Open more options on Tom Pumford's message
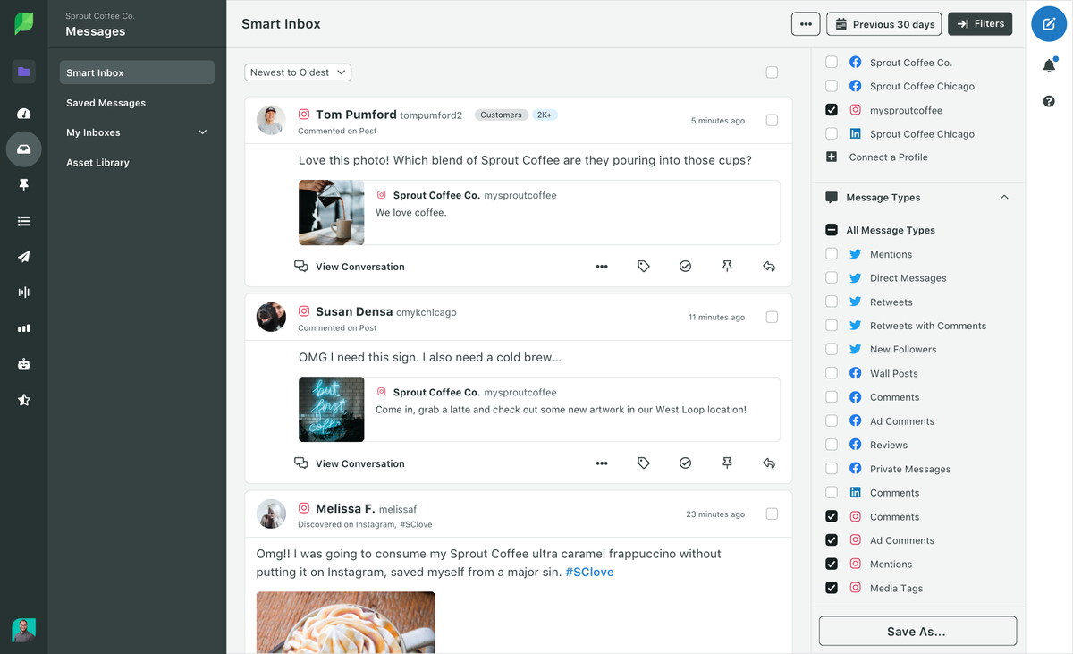Image resolution: width=1073 pixels, height=654 pixels. click(602, 267)
